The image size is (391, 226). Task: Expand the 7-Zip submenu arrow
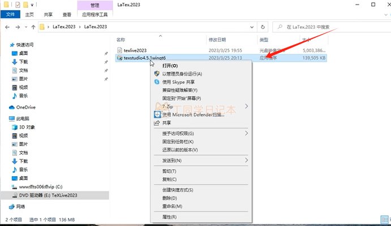246,106
